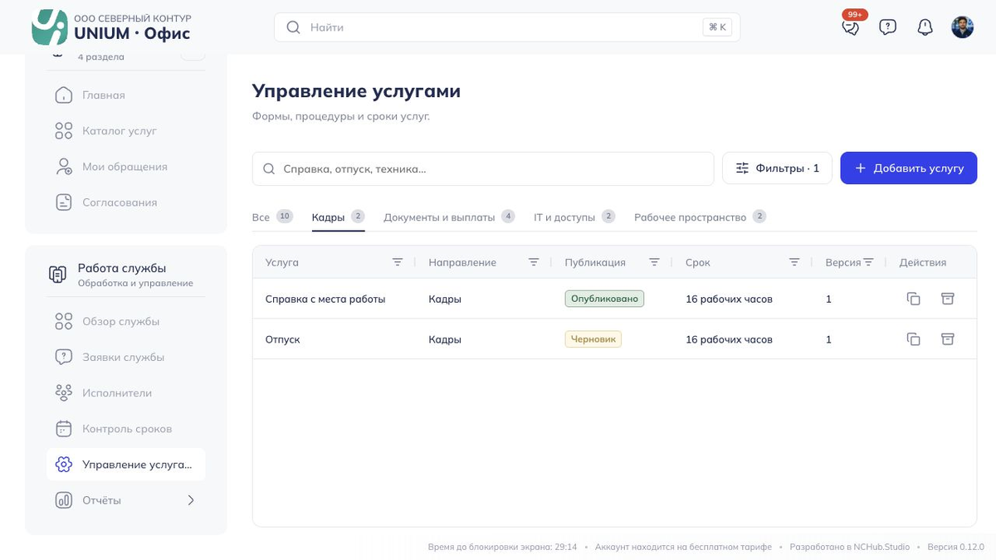
Task: Click the UNIUM logo icon
Action: pos(49,27)
